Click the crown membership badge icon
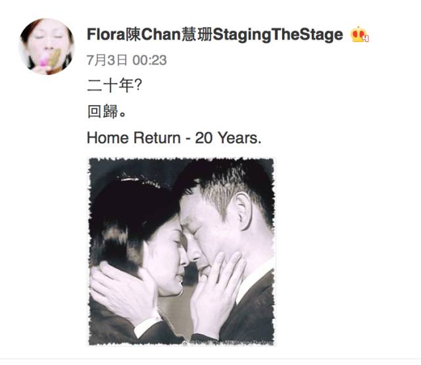This screenshot has height=365, width=421. click(360, 34)
